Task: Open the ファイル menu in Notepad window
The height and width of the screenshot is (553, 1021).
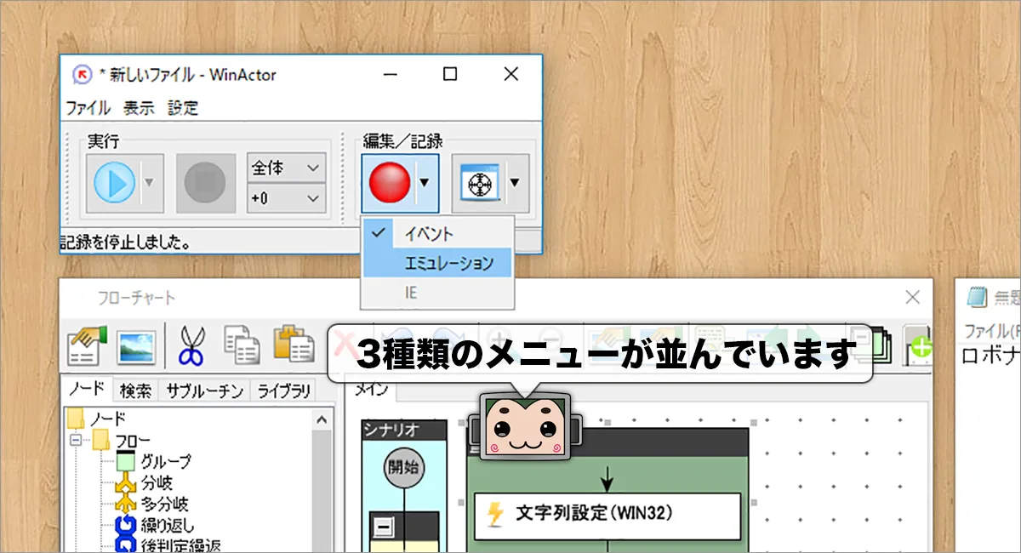Action: pos(991,332)
